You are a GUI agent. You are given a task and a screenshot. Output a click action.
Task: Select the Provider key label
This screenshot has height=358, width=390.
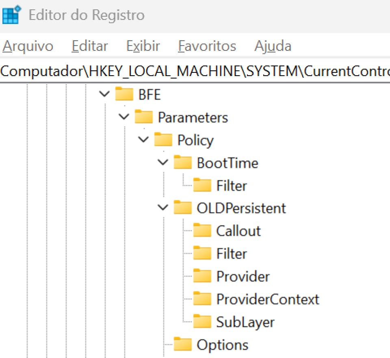[243, 277]
